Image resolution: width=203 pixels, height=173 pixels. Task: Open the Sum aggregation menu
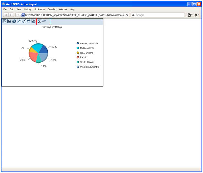(42, 21)
